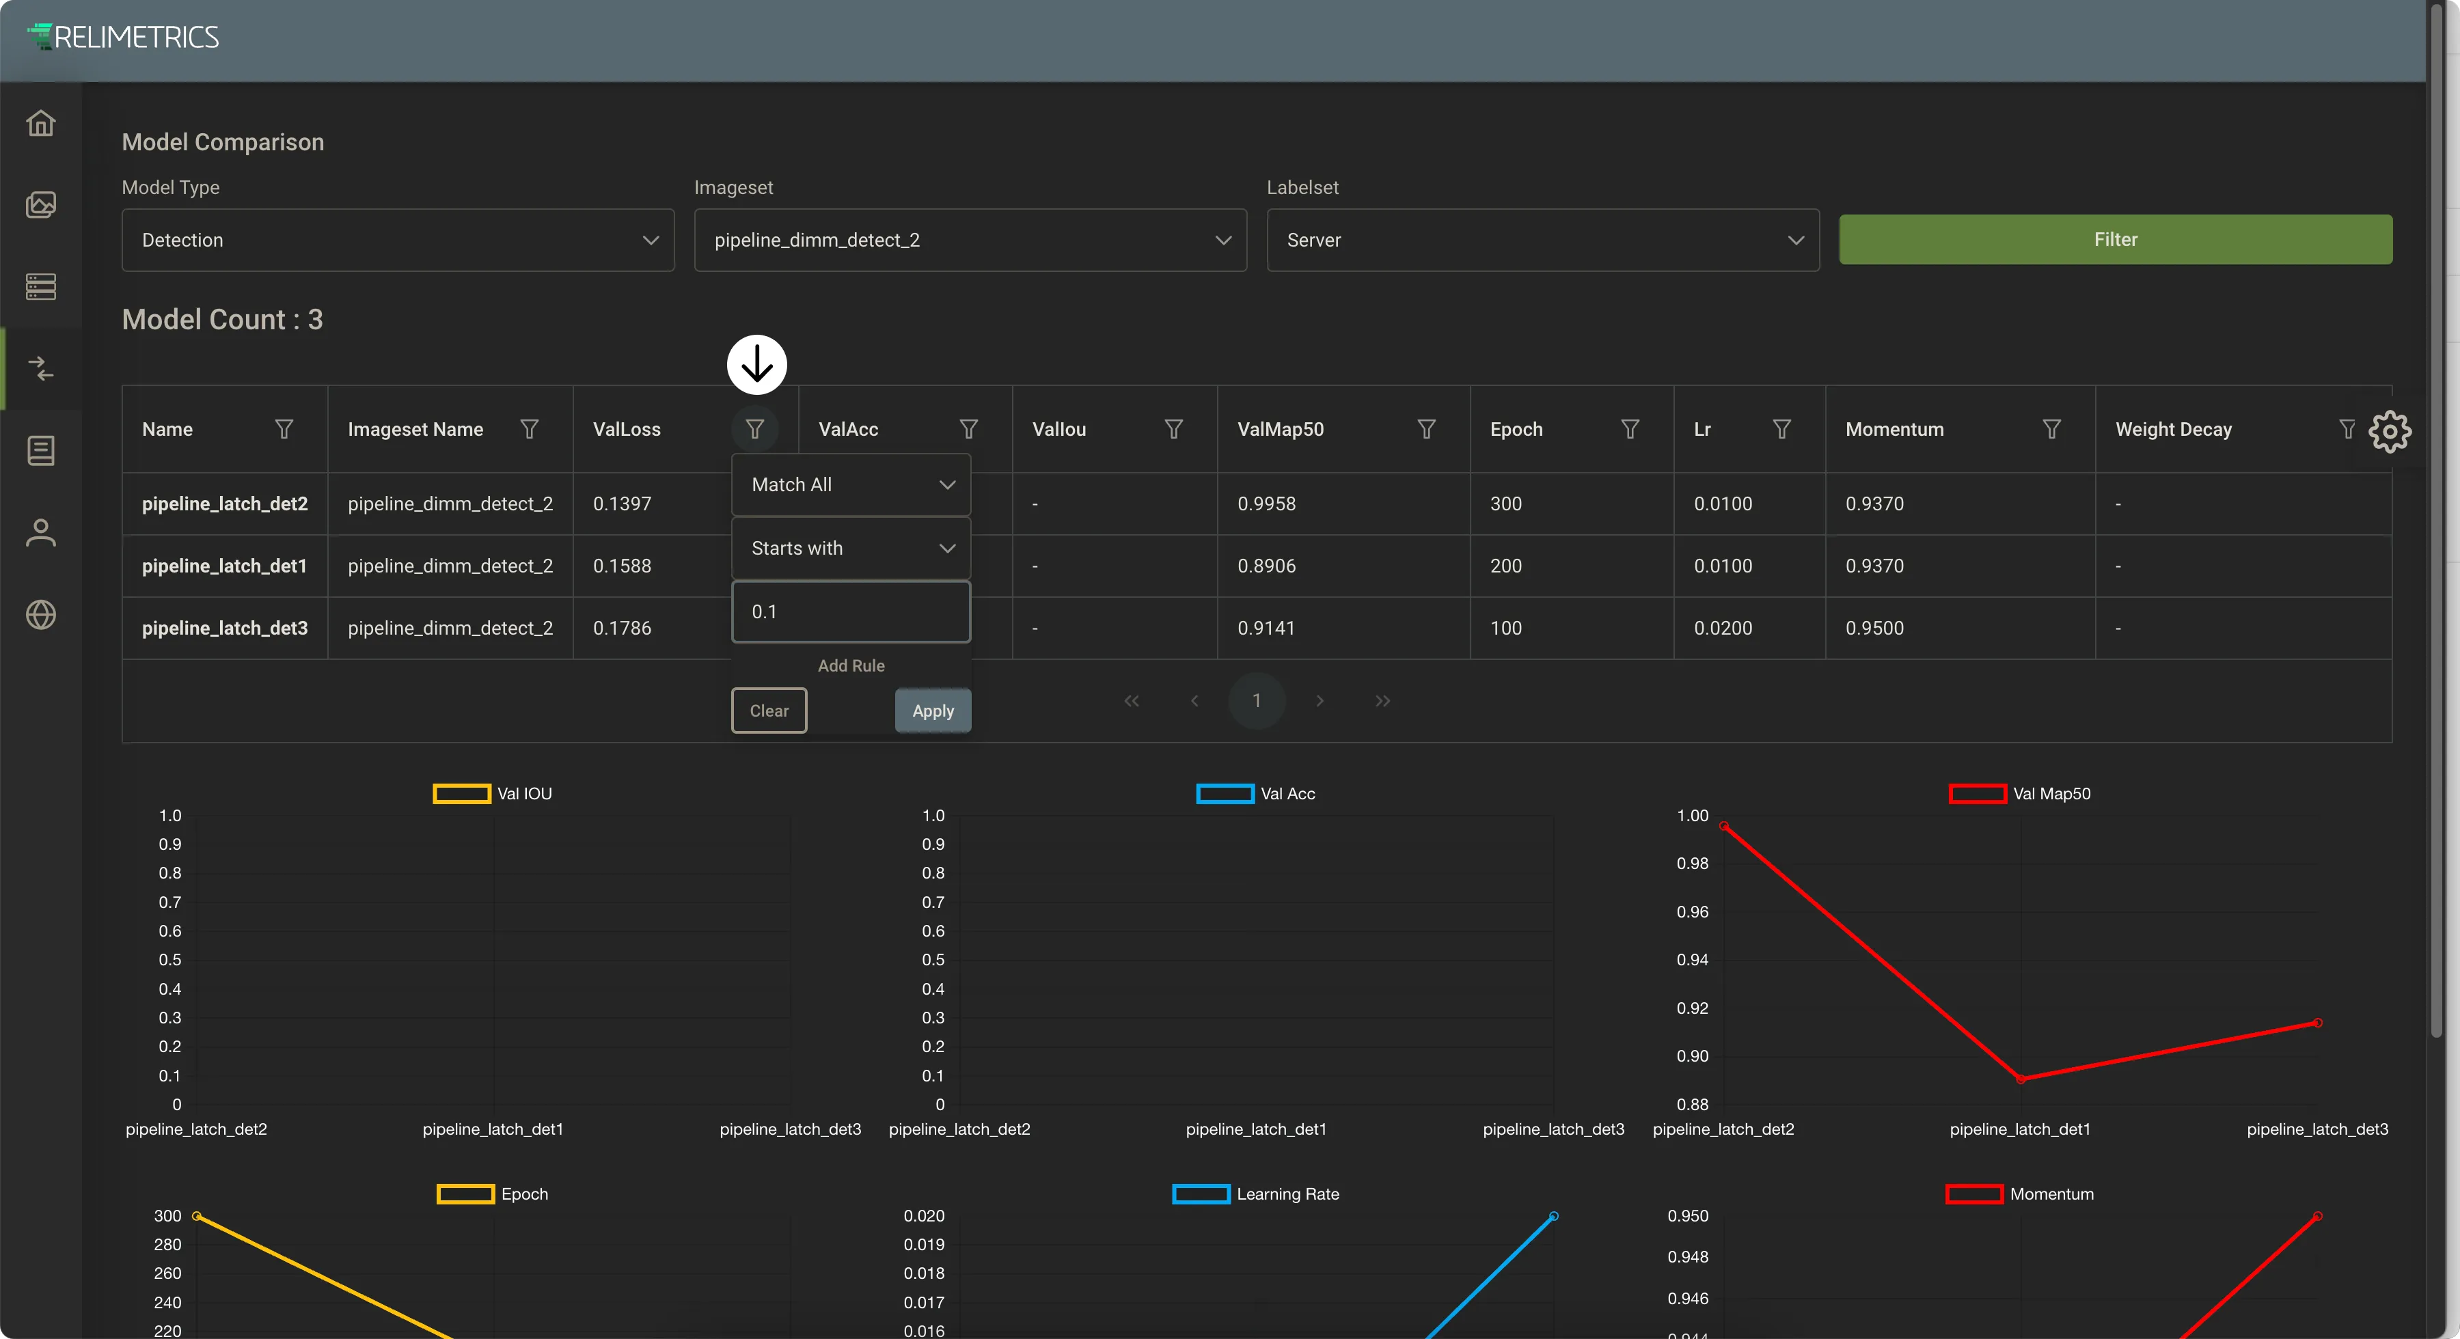This screenshot has height=1339, width=2460.
Task: Apply the ValLoss filter rule
Action: tap(933, 710)
